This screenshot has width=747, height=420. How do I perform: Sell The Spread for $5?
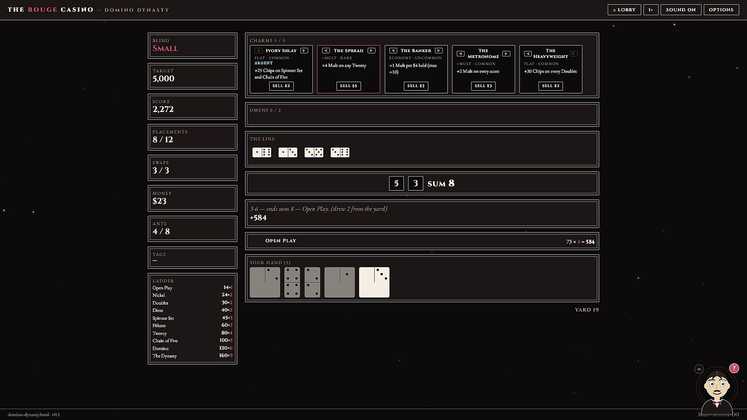349,86
